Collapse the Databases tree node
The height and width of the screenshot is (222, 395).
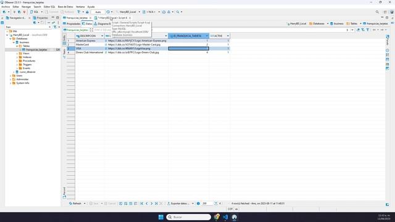(x=10, y=39)
